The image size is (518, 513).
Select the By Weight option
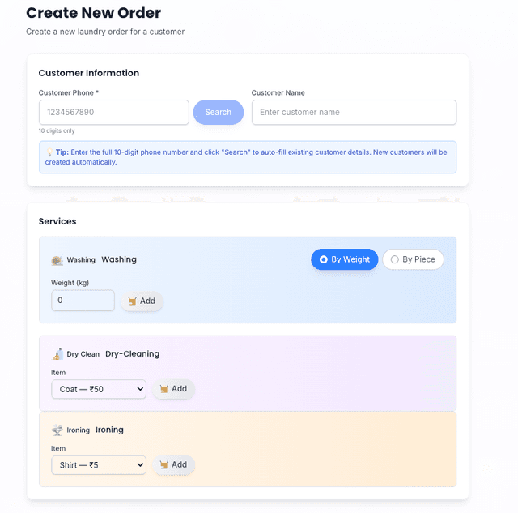point(344,259)
